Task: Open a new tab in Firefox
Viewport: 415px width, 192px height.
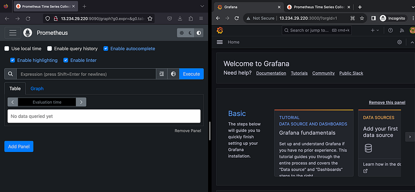Action: 85,6
